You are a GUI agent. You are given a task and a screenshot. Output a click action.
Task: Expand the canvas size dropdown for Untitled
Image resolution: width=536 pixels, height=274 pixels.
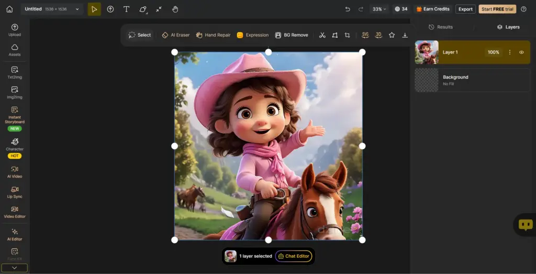click(77, 9)
